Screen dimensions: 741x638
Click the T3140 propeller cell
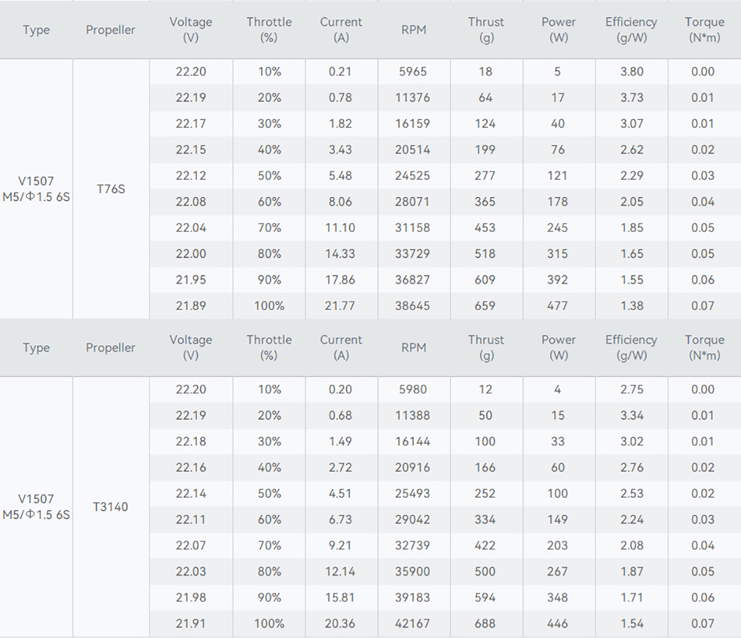(x=111, y=507)
